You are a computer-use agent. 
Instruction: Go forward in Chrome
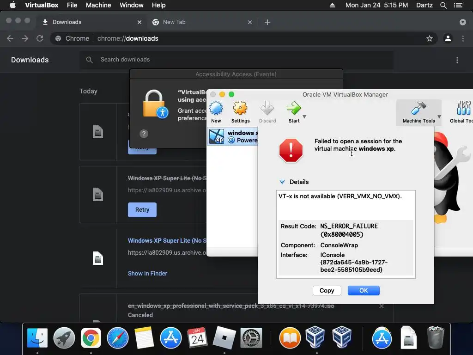25,38
